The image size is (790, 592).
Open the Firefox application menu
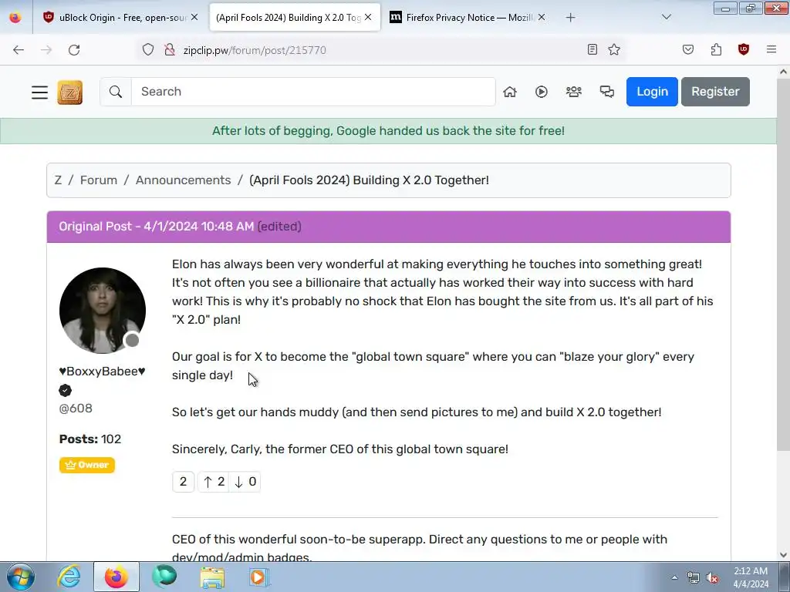pyautogui.click(x=771, y=49)
